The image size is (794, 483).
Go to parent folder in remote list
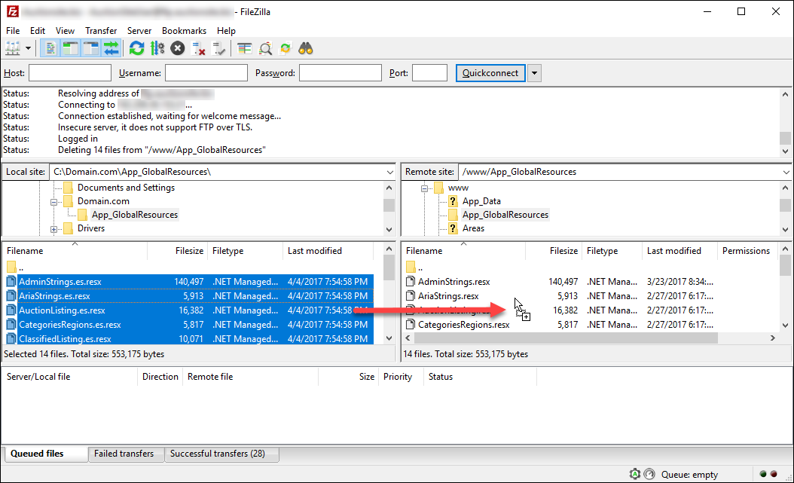415,267
